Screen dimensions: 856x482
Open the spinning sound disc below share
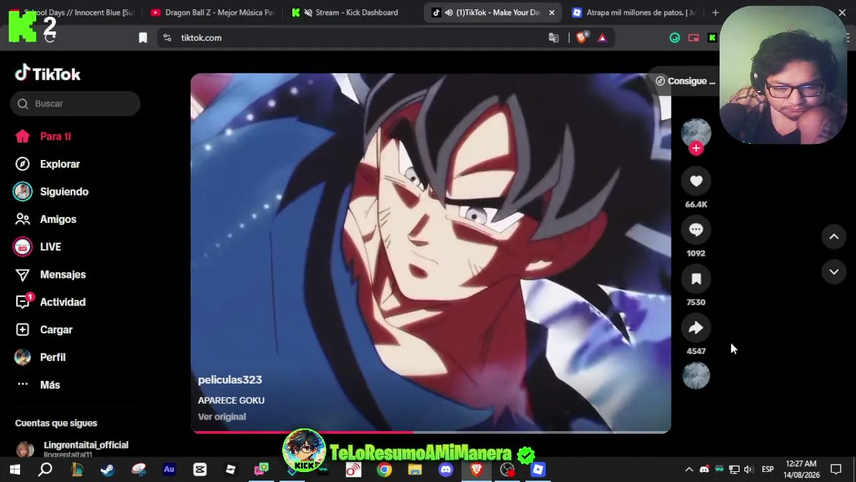pyautogui.click(x=696, y=376)
